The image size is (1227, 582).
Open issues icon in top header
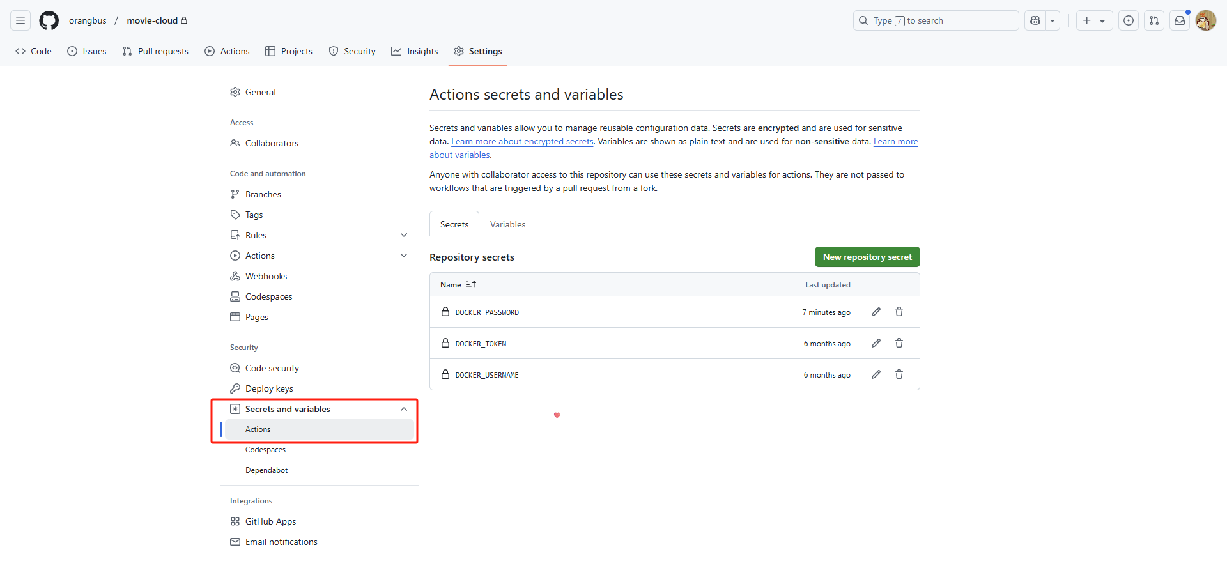pos(1129,20)
